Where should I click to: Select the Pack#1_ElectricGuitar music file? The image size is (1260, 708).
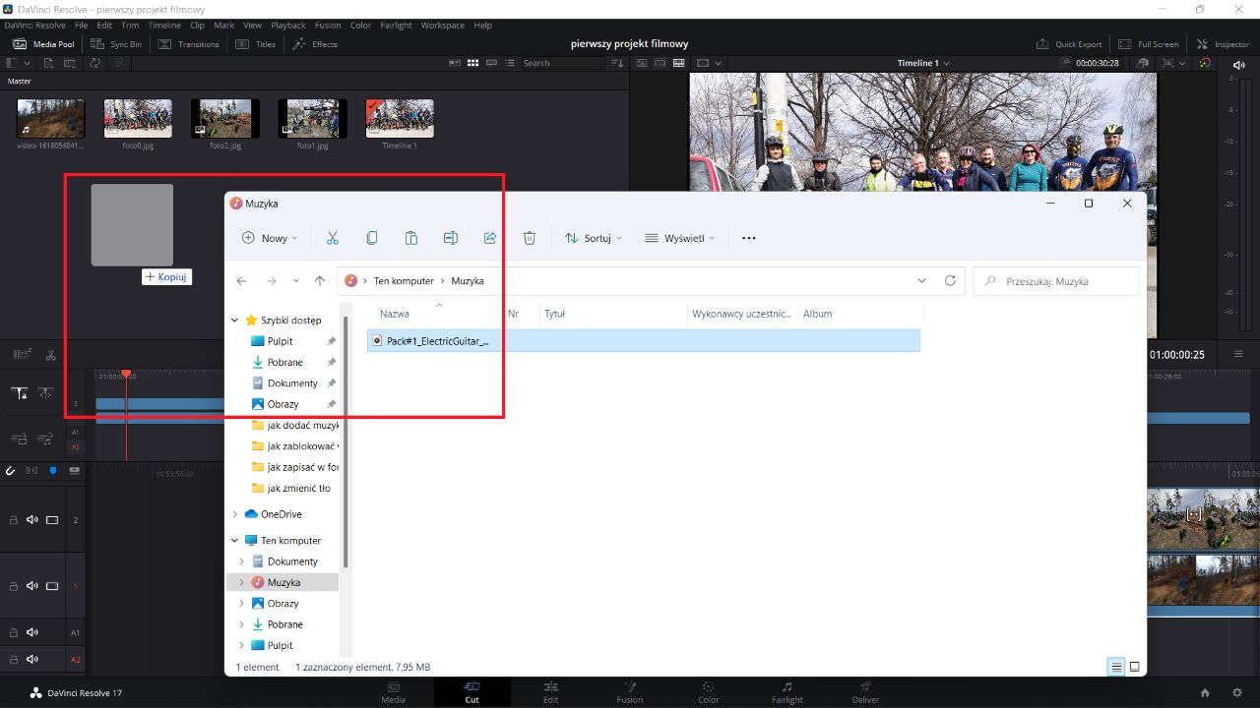point(436,340)
